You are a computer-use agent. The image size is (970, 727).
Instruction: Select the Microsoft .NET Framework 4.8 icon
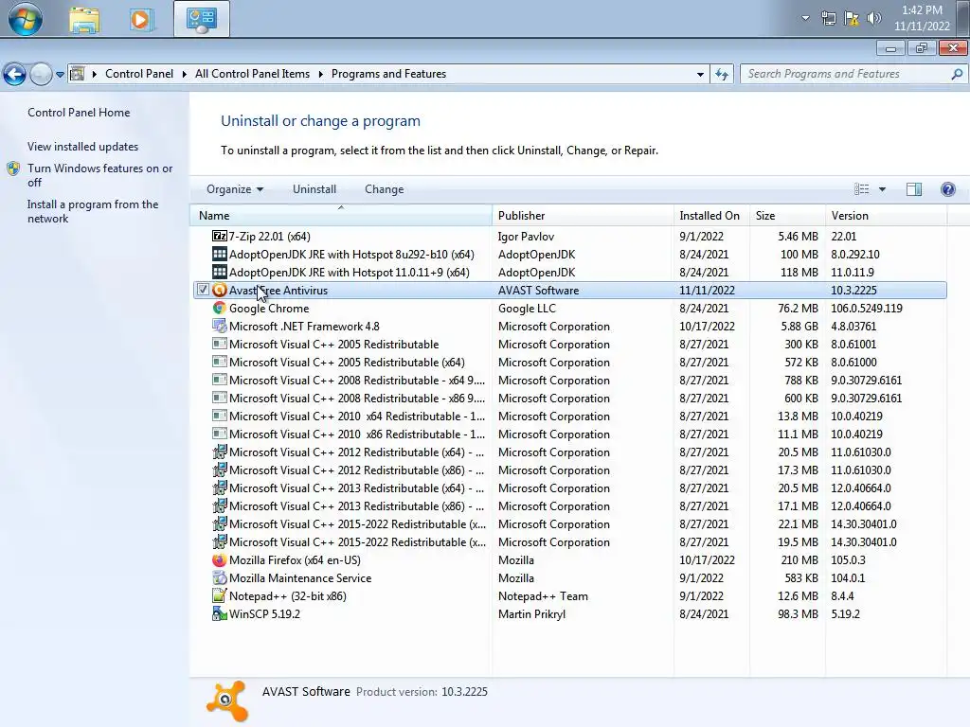[220, 326]
